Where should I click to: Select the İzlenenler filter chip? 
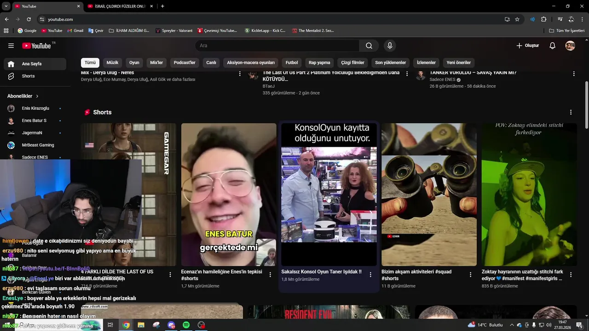click(426, 63)
